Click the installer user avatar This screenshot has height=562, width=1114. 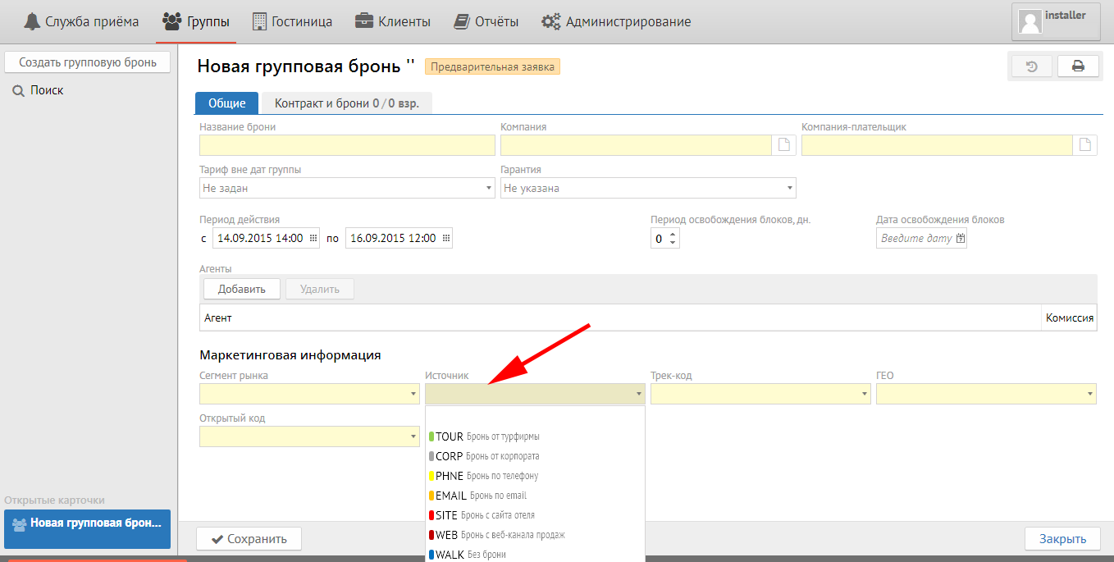[1030, 21]
